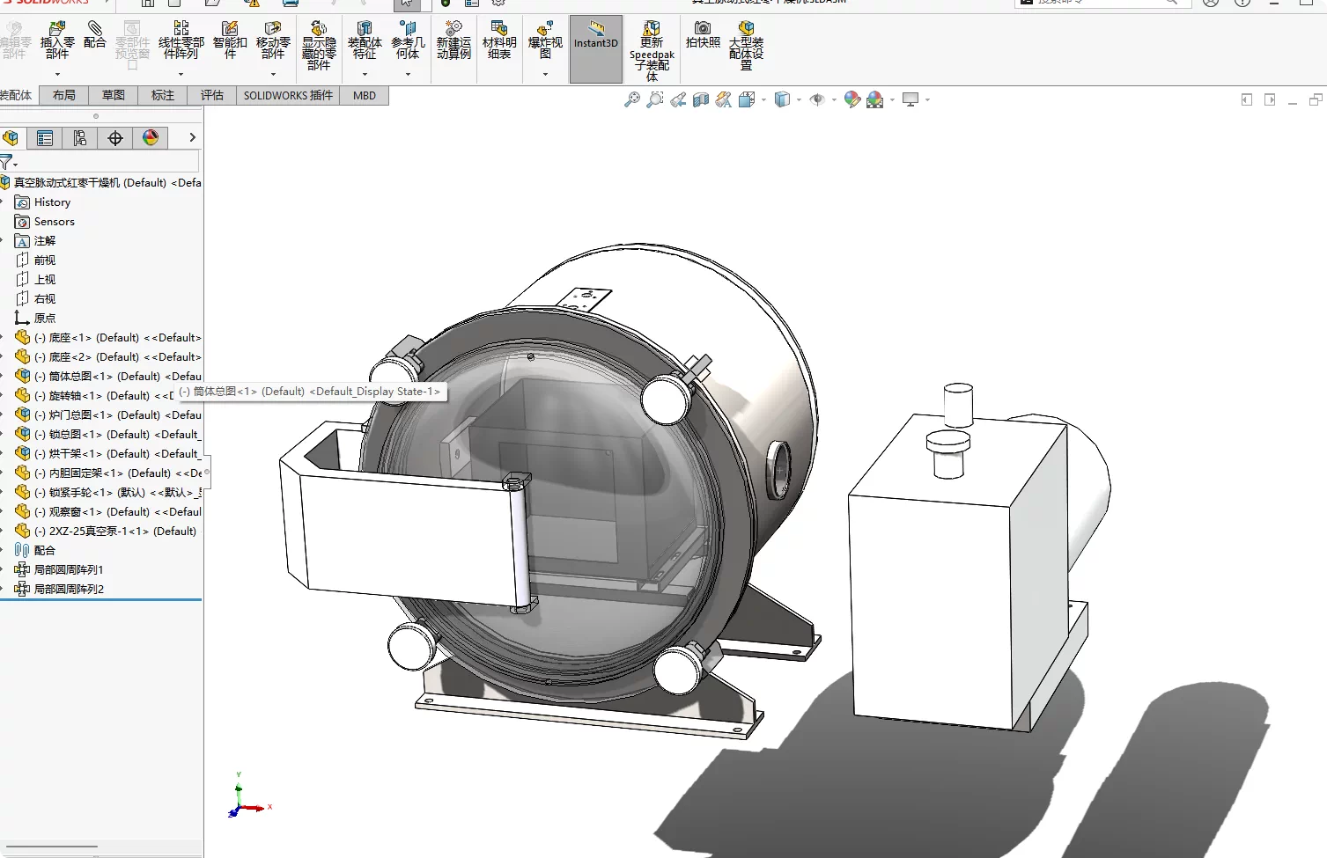
Task: Select component 2XZ-25真空泵-1<1>
Action: coord(107,532)
